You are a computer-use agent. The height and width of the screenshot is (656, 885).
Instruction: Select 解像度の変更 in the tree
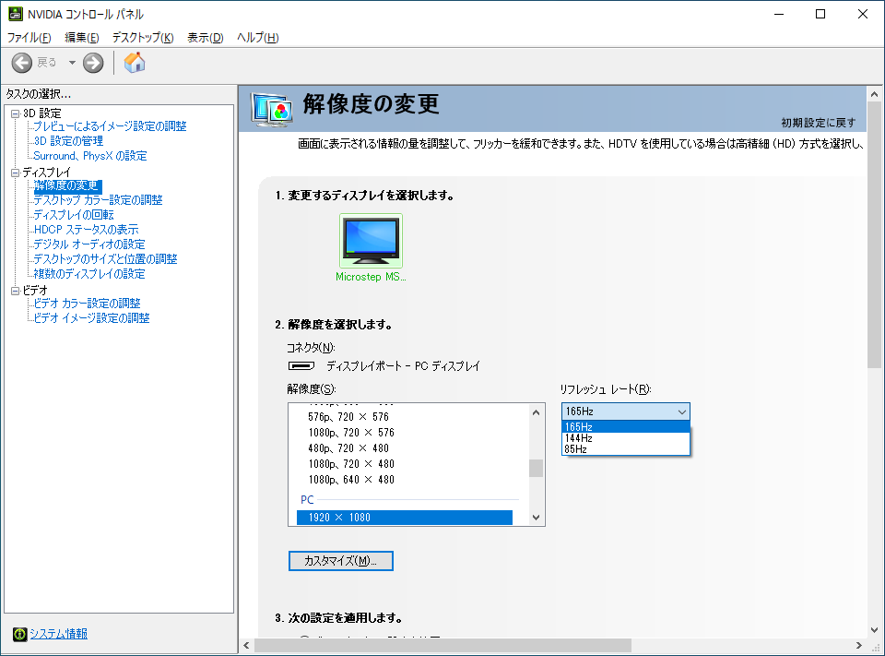click(x=67, y=185)
